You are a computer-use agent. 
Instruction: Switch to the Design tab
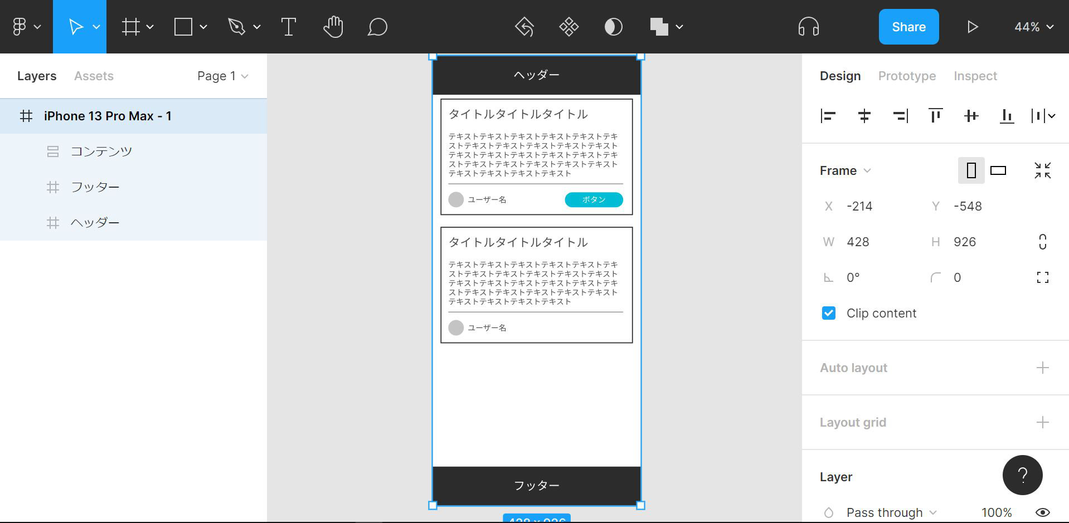coord(840,76)
